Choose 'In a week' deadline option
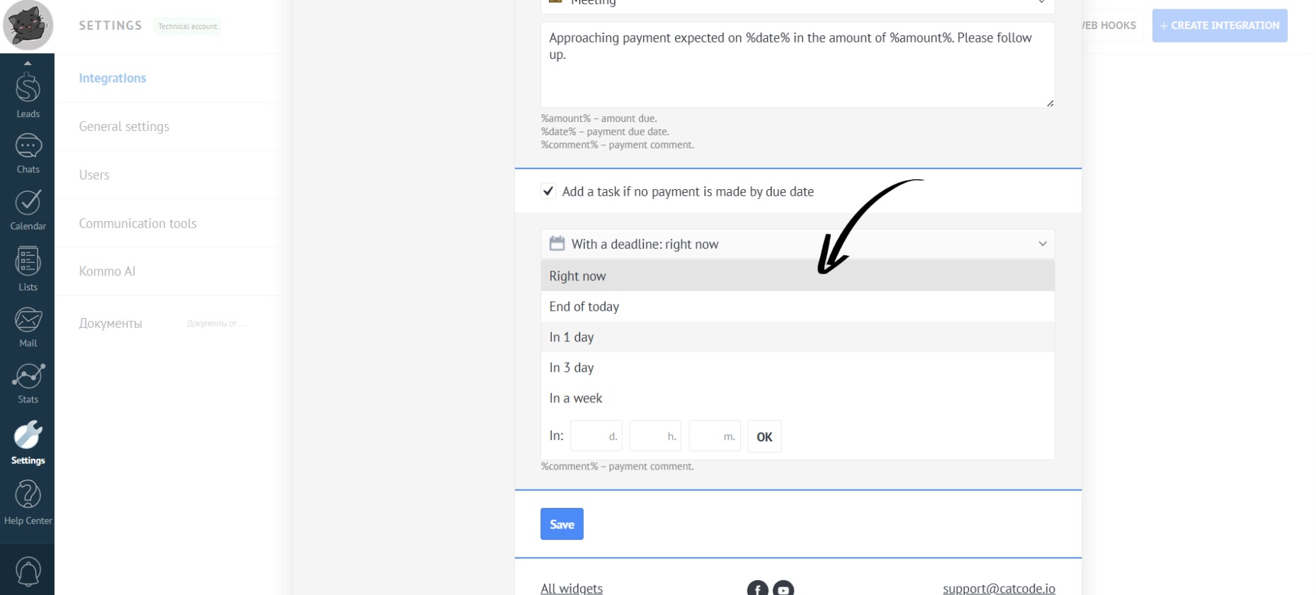 [576, 398]
